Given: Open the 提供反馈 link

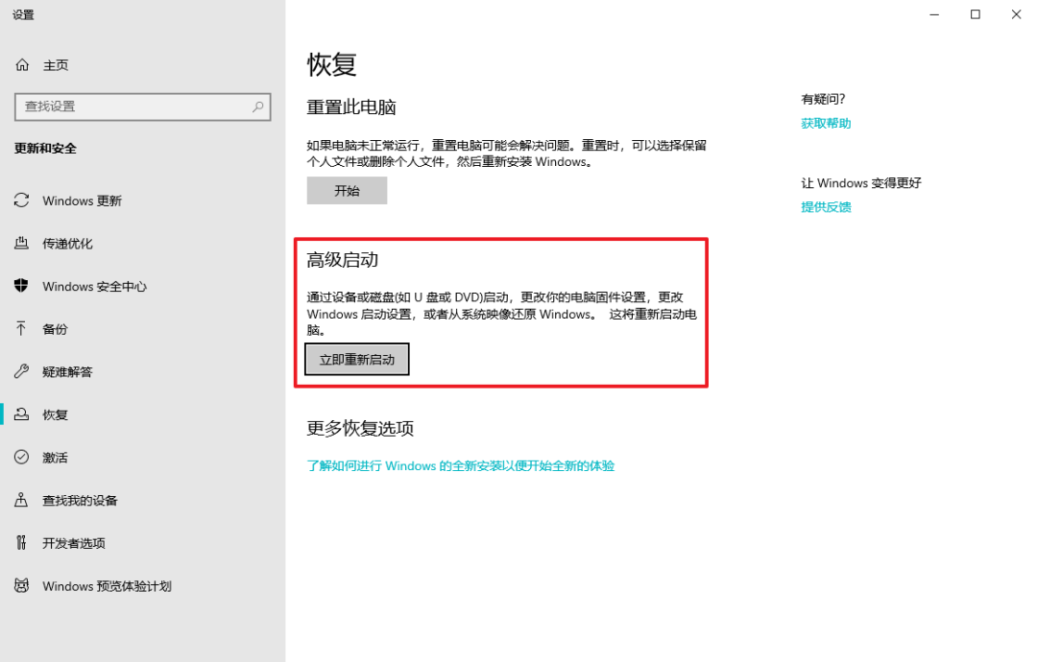Looking at the screenshot, I should [826, 207].
